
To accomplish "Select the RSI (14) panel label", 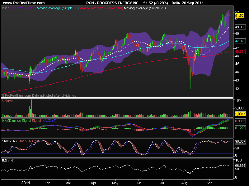I will [8, 161].
